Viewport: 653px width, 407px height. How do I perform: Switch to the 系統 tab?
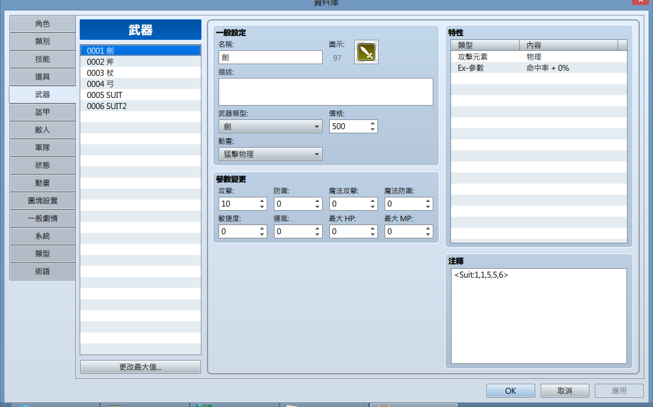[43, 236]
